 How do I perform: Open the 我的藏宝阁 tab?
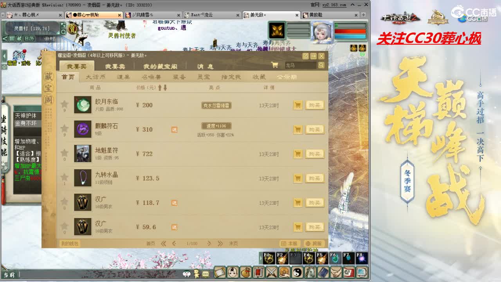[160, 66]
